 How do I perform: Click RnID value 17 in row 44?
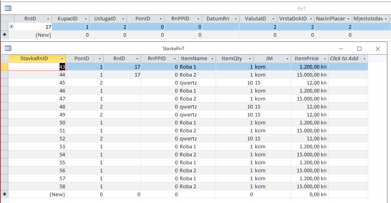click(122, 75)
